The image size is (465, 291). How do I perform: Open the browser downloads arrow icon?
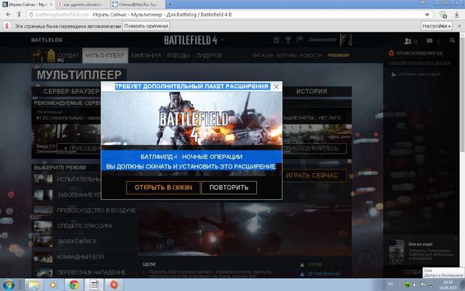(457, 15)
